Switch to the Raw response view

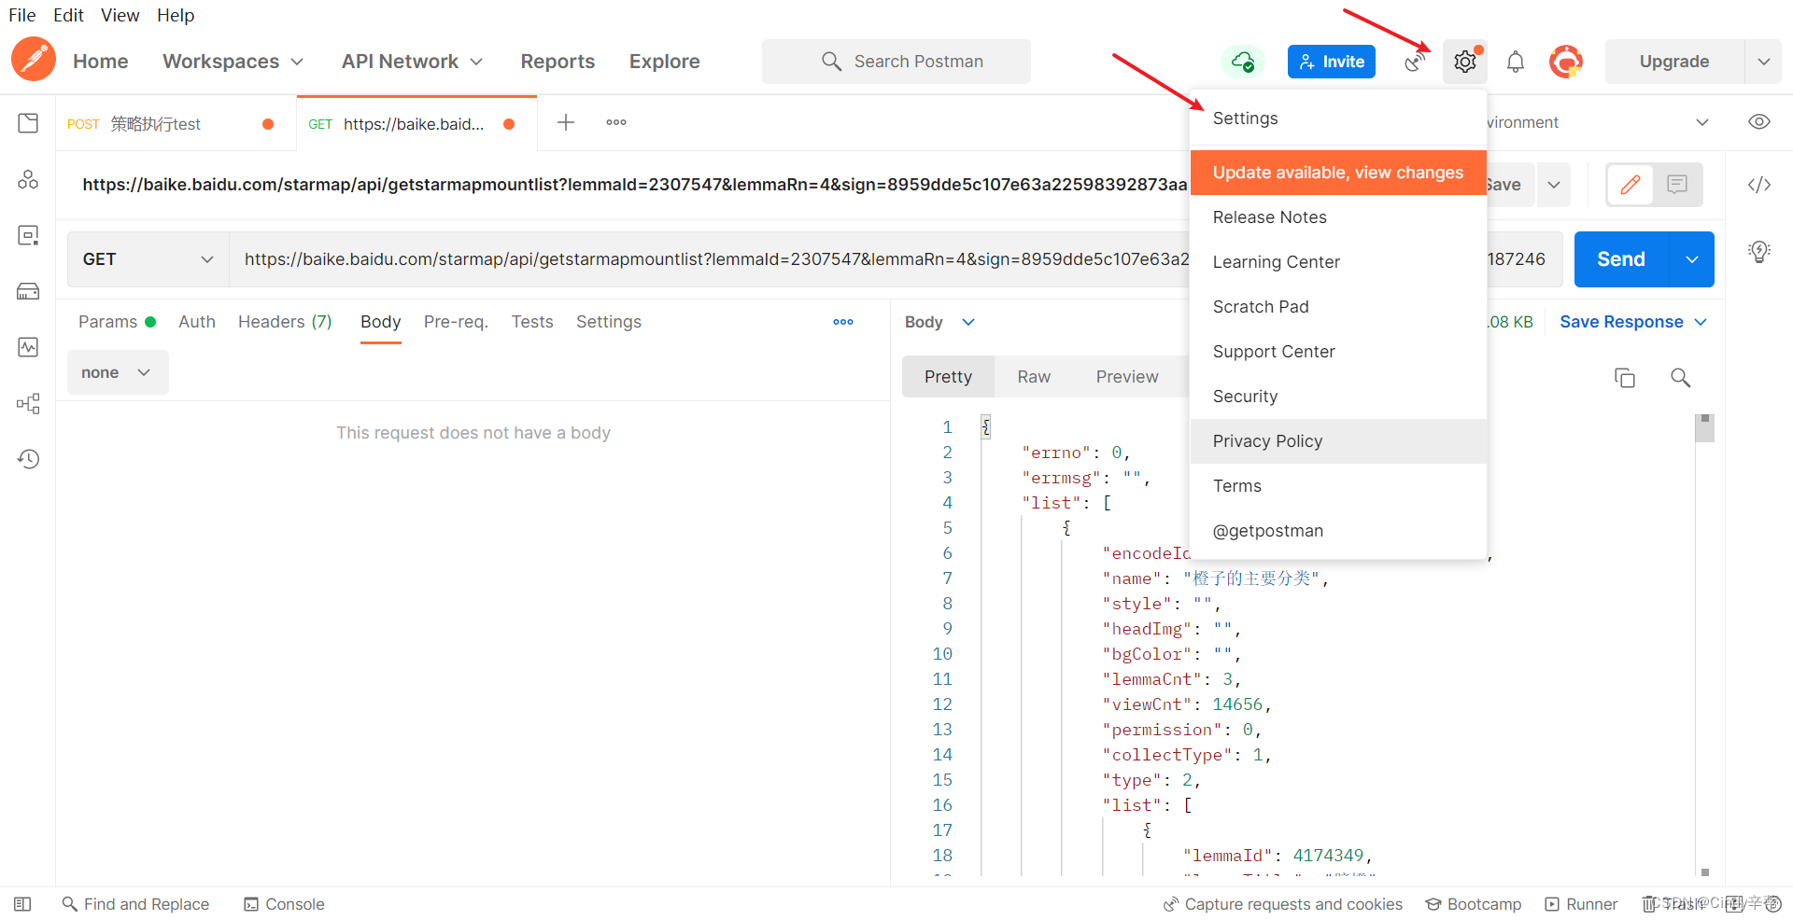pos(1034,377)
